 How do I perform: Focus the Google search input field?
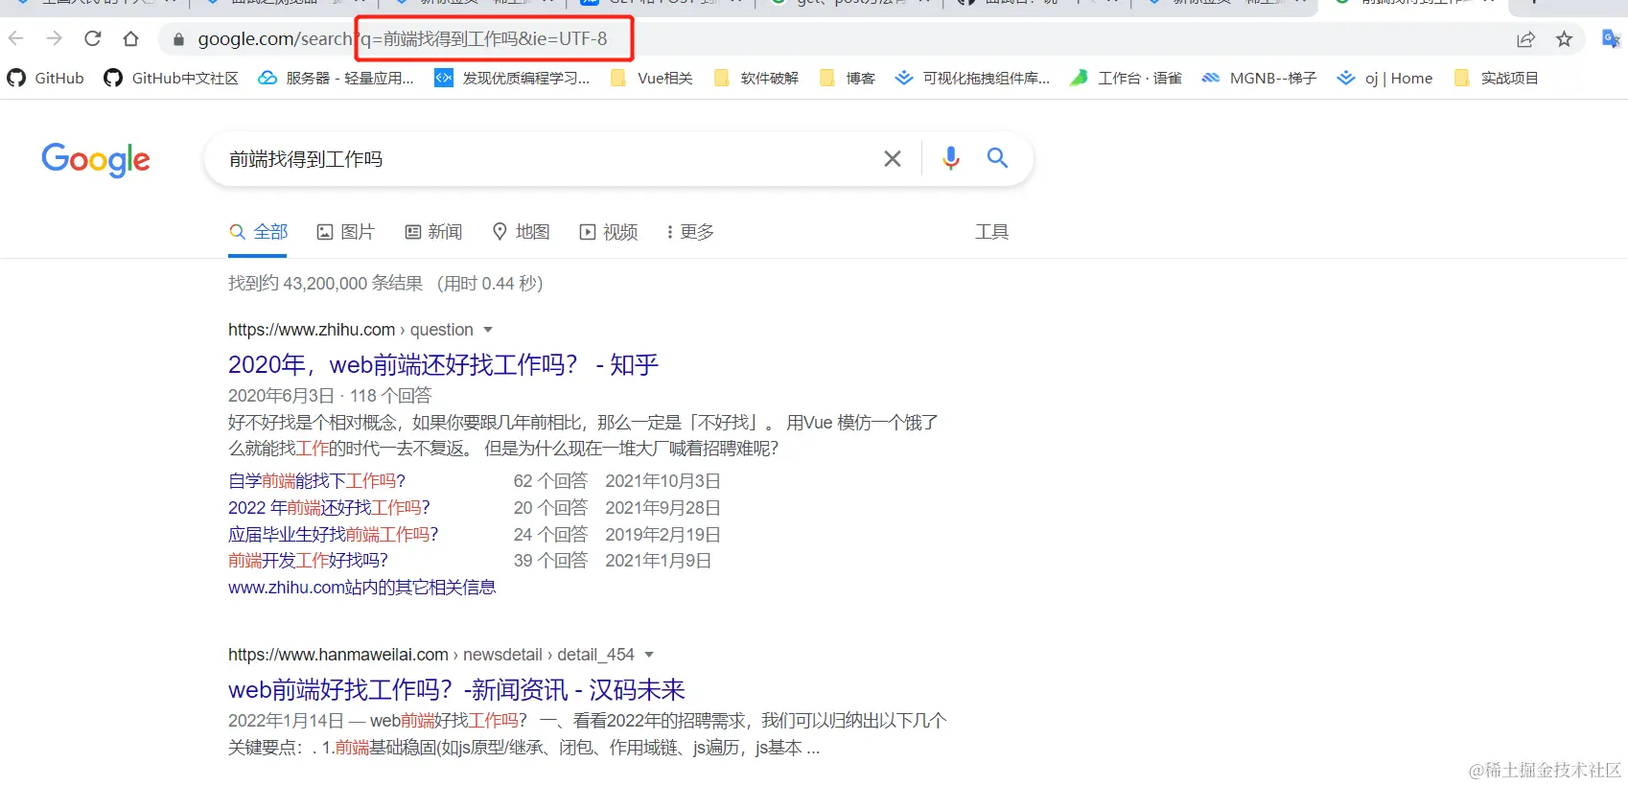tap(547, 159)
